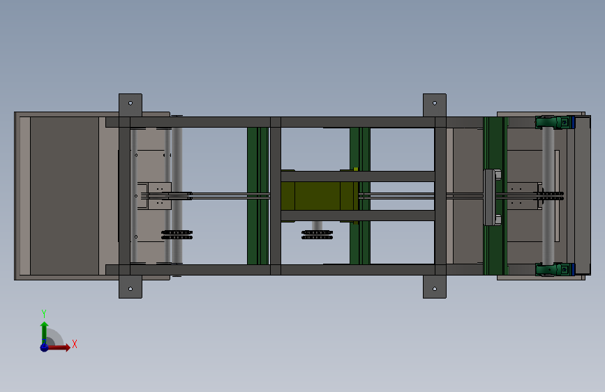Select the top-left mounting plate with hole
605x392 pixels.
point(130,105)
